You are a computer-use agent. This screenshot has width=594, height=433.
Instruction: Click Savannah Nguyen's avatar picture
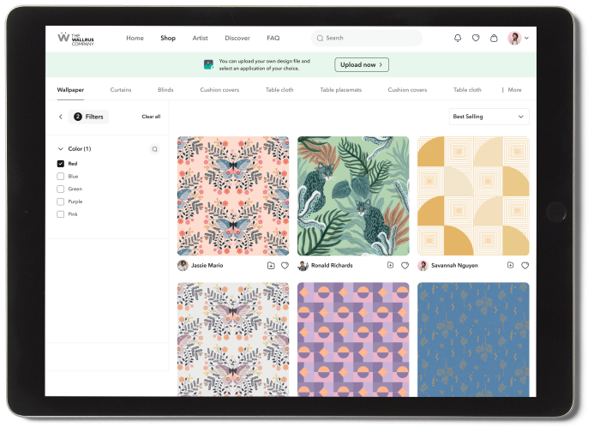pos(423,266)
